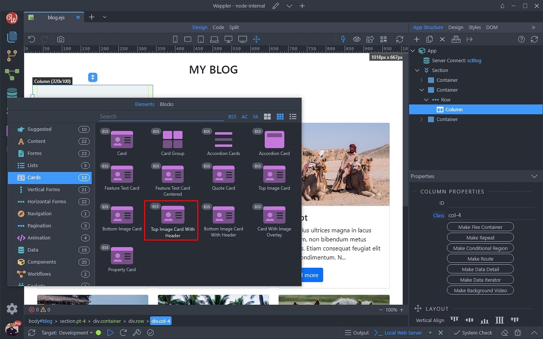Viewport: 543px width, 339px height.
Task: Toggle the BS5 filter in the elements search bar
Action: click(x=232, y=116)
